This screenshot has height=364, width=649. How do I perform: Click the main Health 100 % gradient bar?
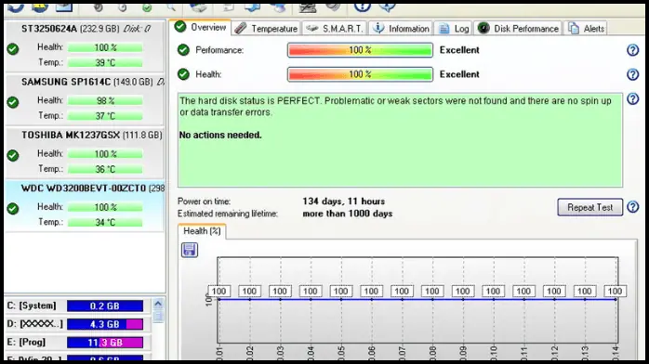pyautogui.click(x=360, y=74)
